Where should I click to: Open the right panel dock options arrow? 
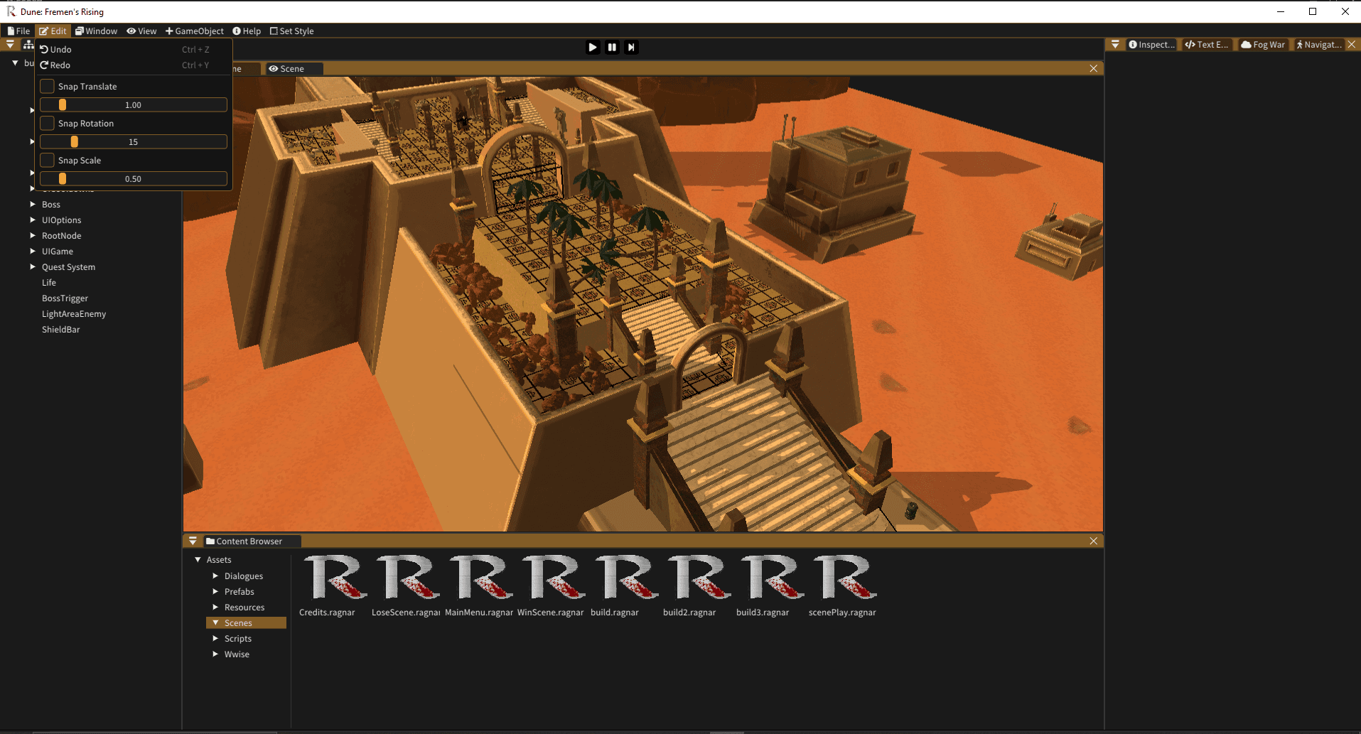pos(1115,44)
